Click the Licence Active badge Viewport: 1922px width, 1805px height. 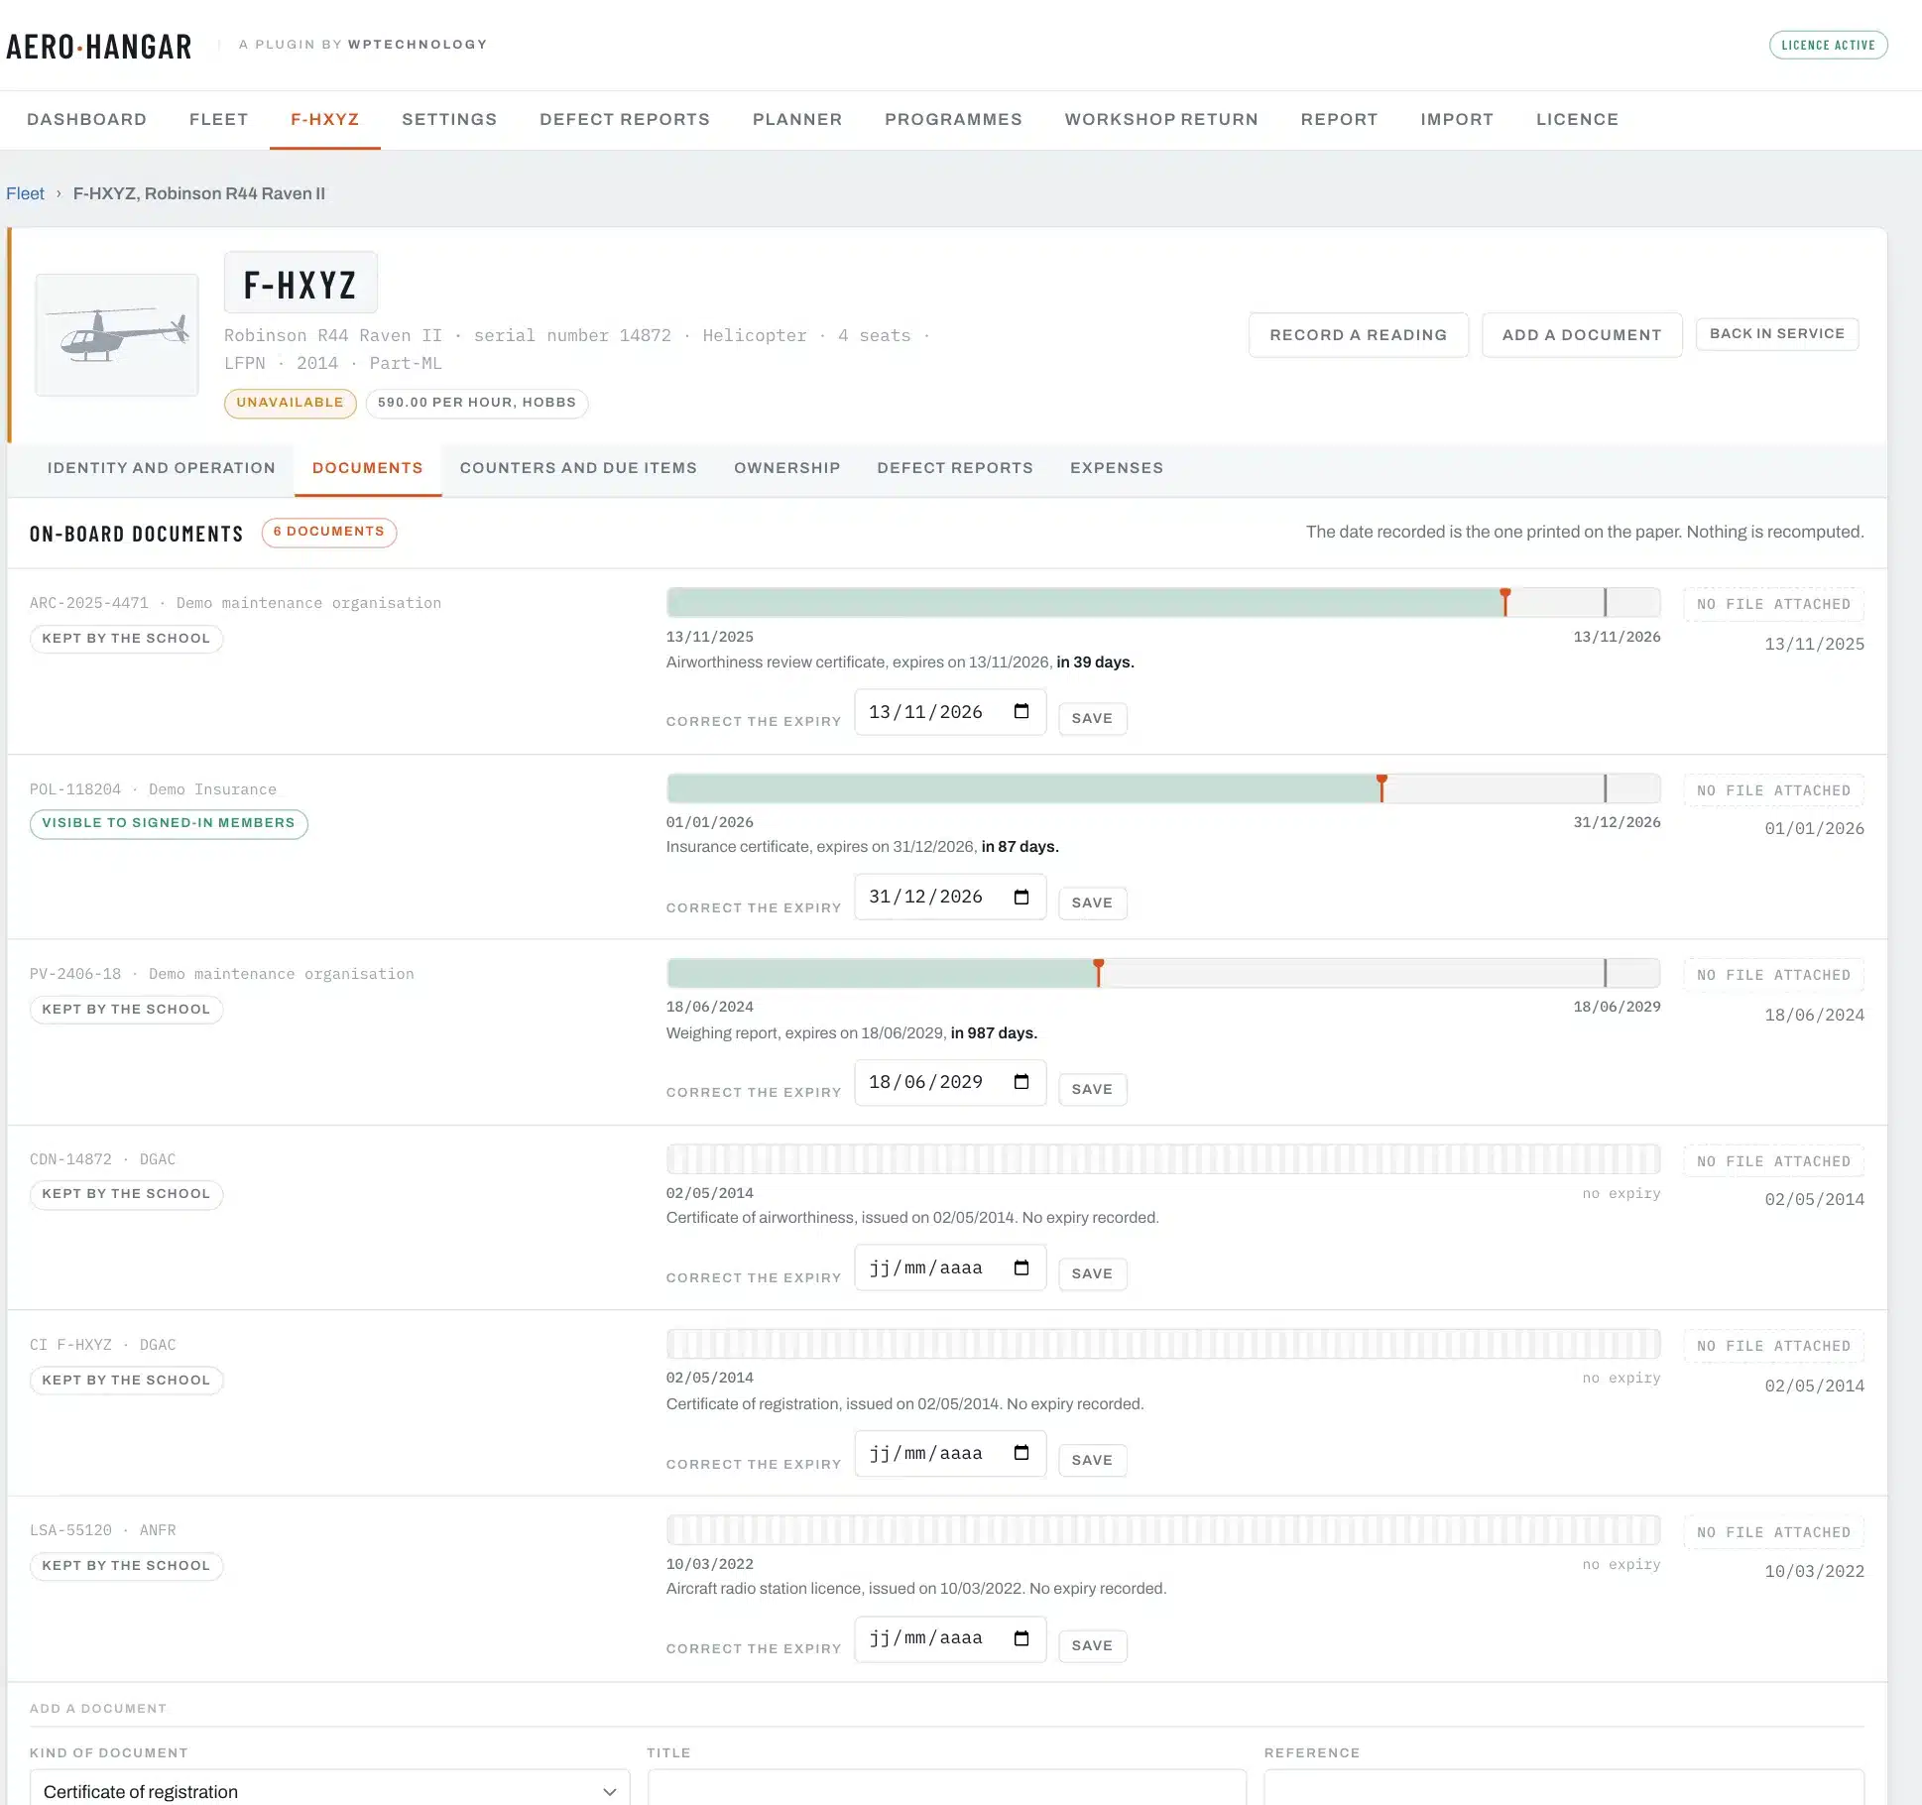(1828, 45)
